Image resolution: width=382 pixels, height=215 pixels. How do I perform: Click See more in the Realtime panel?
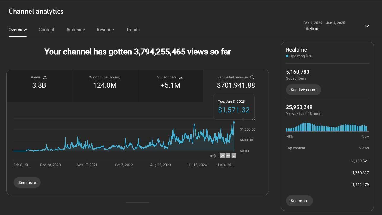point(299,201)
